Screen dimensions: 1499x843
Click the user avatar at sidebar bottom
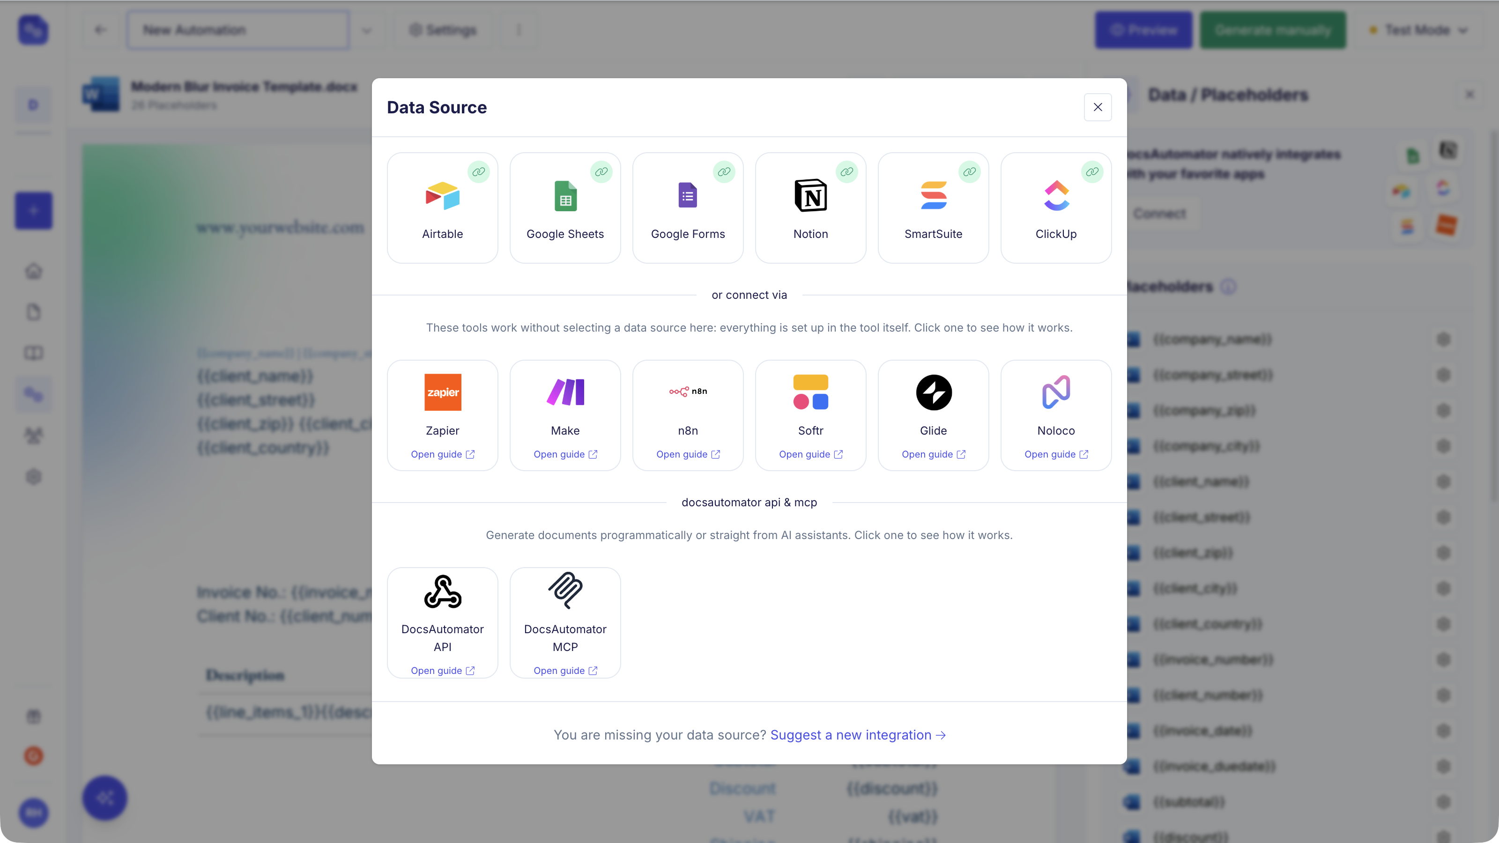pos(34,813)
